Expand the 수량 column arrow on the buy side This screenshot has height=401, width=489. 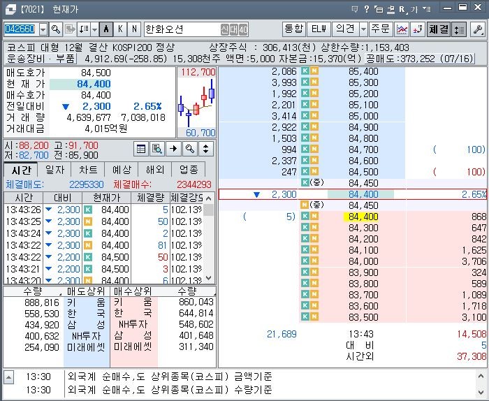point(214,294)
